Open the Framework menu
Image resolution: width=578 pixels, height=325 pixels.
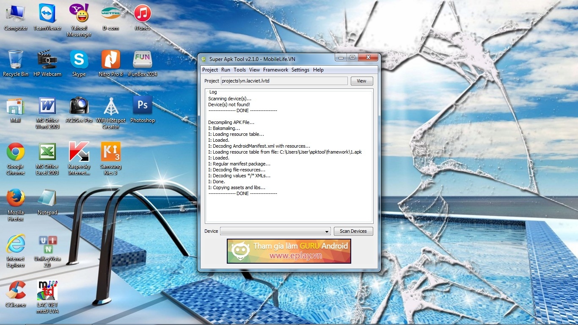[x=275, y=70]
